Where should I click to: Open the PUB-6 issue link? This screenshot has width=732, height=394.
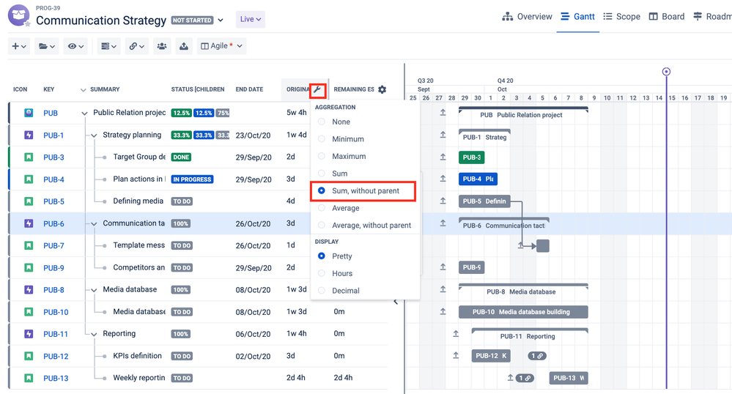(x=53, y=223)
